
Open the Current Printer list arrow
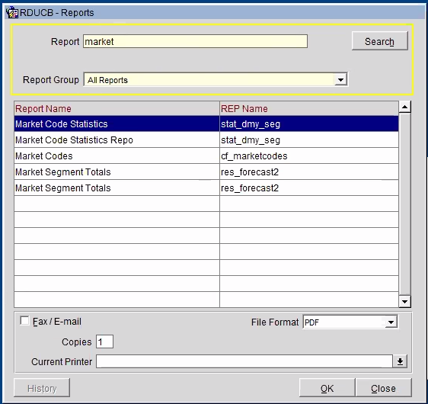pyautogui.click(x=400, y=361)
